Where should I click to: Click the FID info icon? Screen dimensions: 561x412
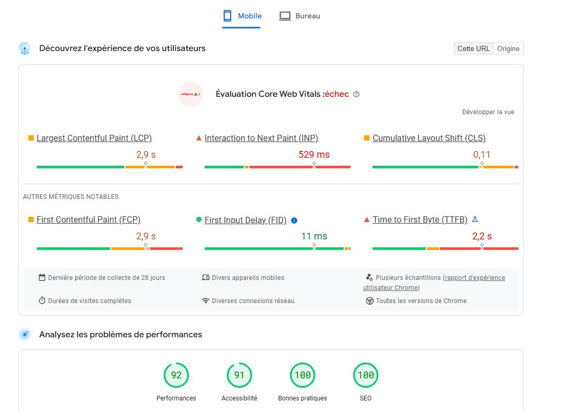[x=294, y=220]
